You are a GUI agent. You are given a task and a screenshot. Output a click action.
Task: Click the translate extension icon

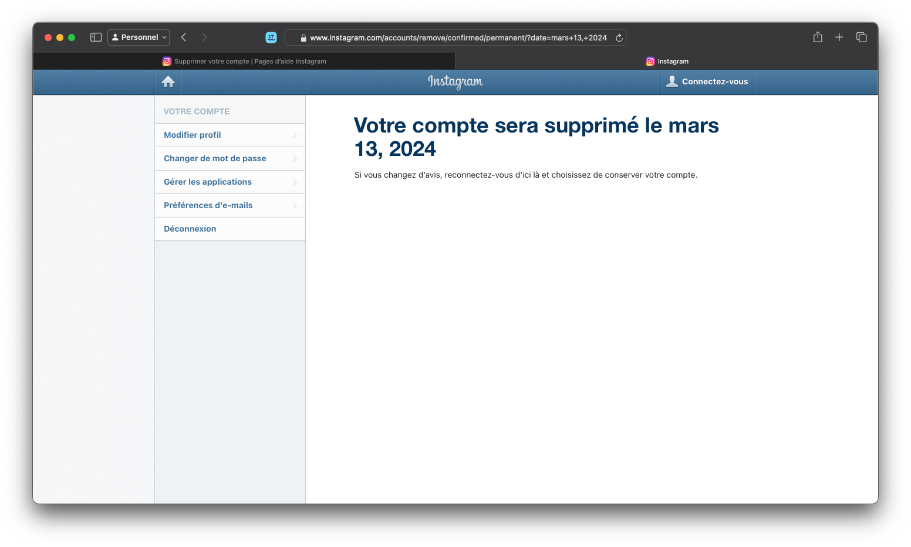pos(271,38)
